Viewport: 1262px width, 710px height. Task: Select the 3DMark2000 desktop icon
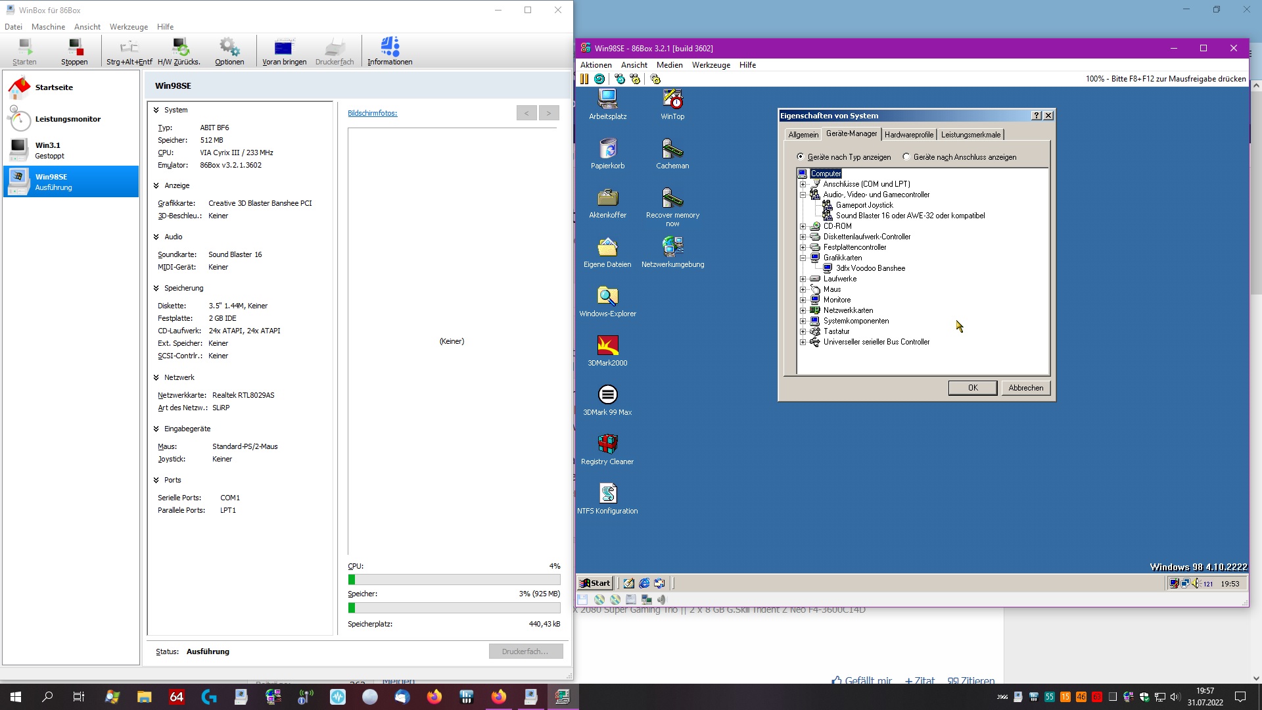[607, 350]
